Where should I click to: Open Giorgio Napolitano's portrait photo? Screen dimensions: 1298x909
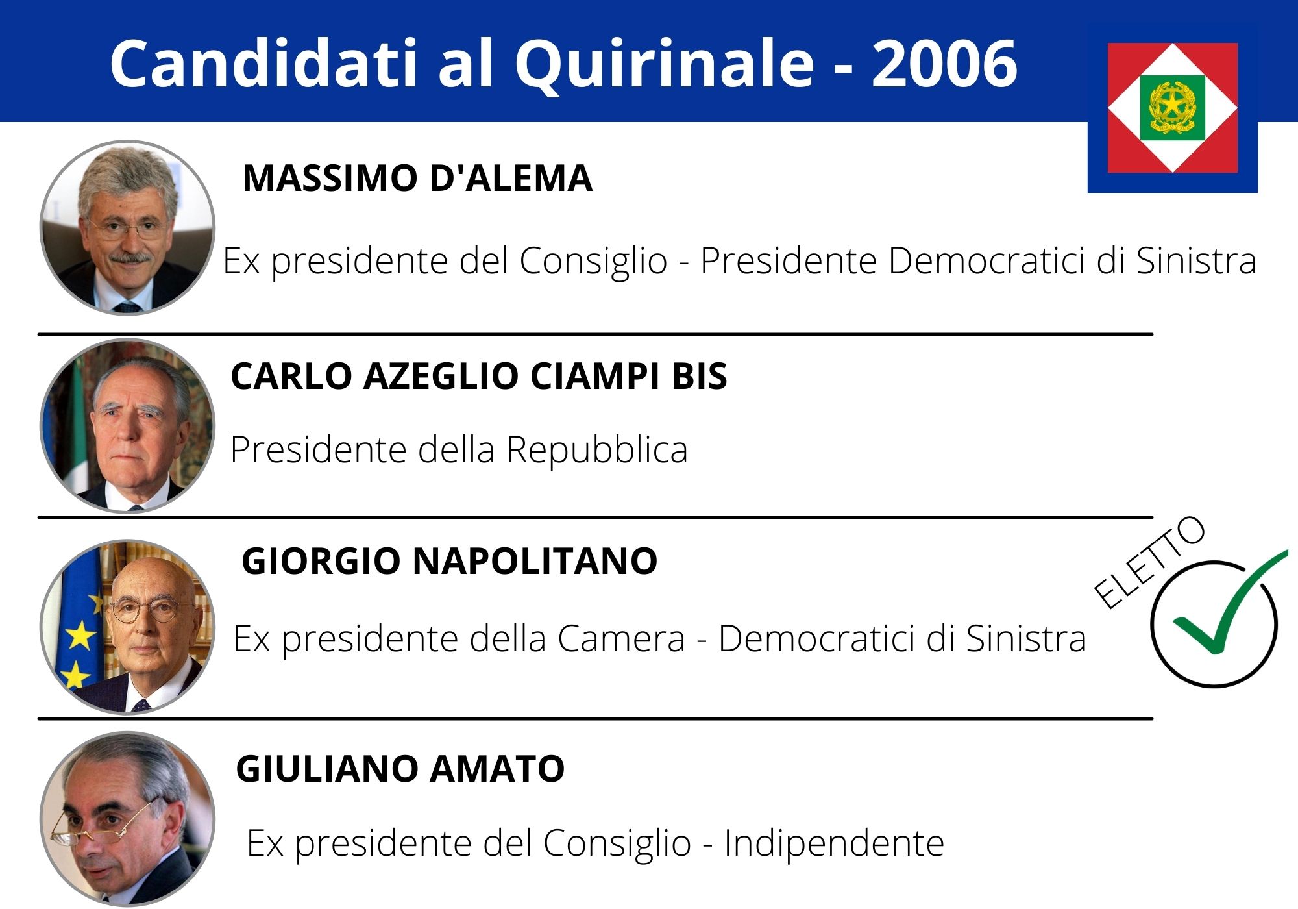(x=127, y=627)
